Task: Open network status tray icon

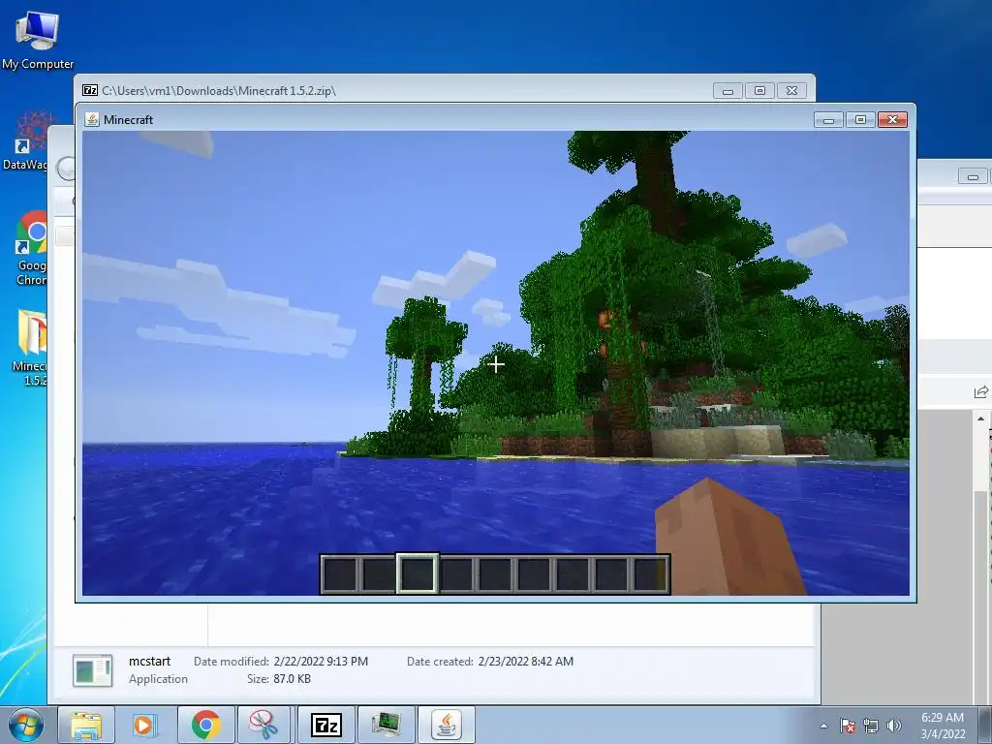Action: coord(871,726)
